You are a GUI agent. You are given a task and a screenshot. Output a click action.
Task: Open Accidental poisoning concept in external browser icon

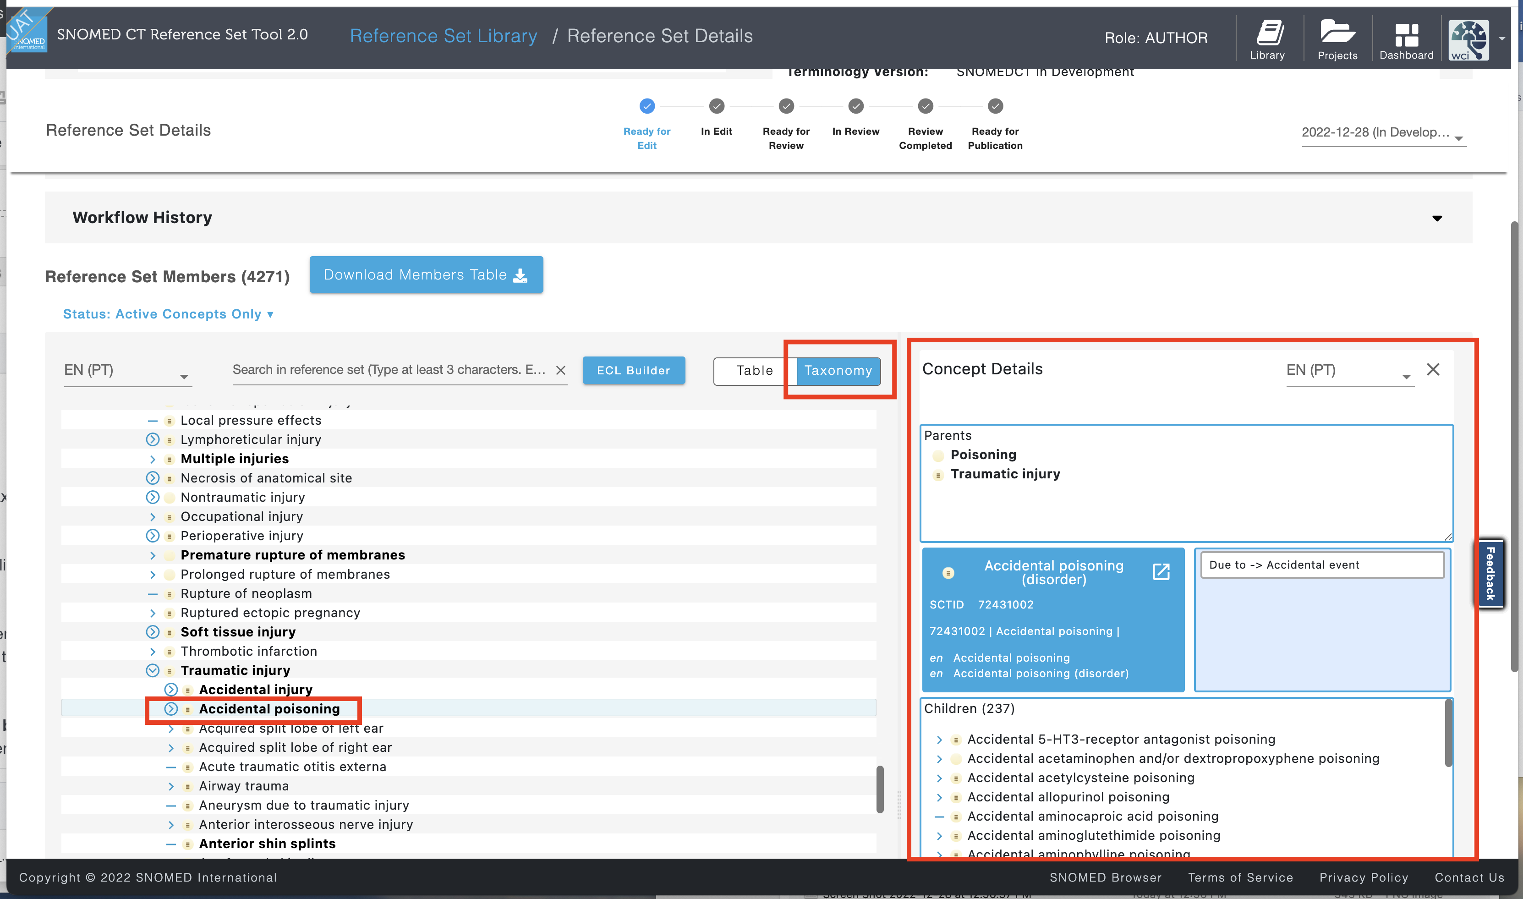pos(1161,571)
